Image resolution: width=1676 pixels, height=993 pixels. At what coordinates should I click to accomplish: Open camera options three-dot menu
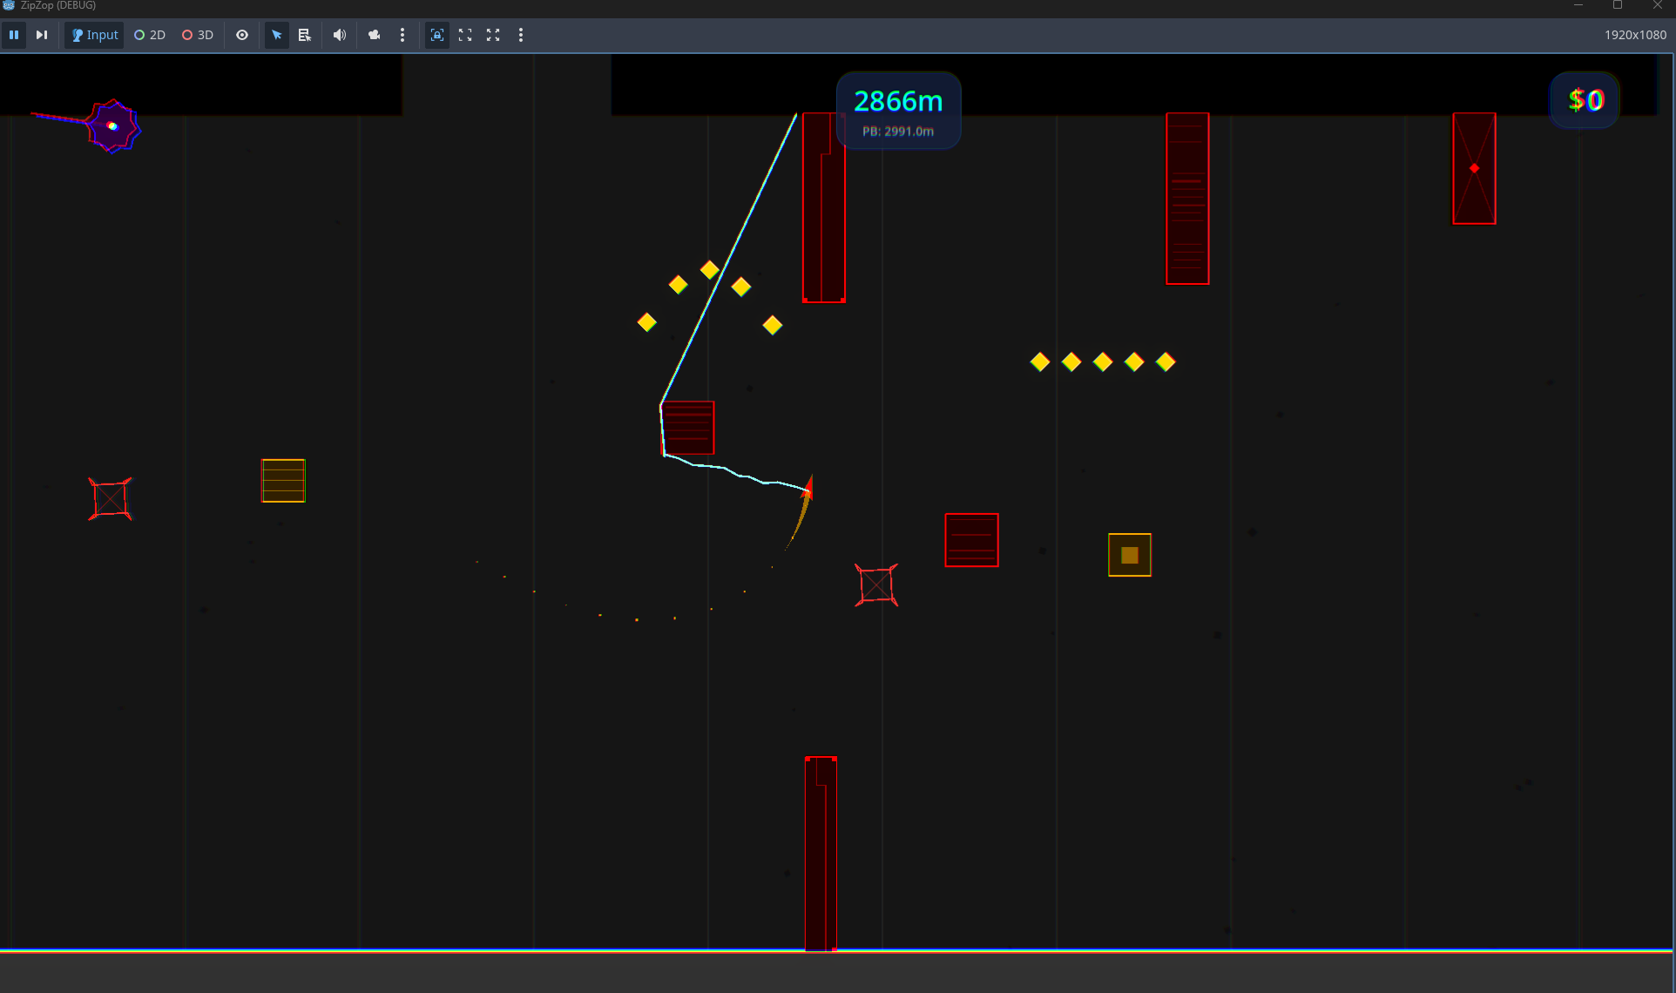click(x=402, y=35)
